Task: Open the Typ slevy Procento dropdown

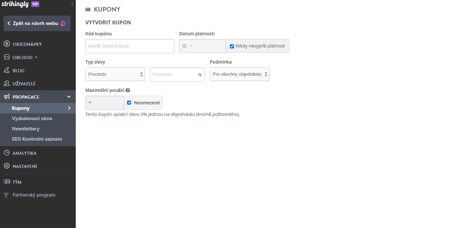Action: click(x=115, y=74)
